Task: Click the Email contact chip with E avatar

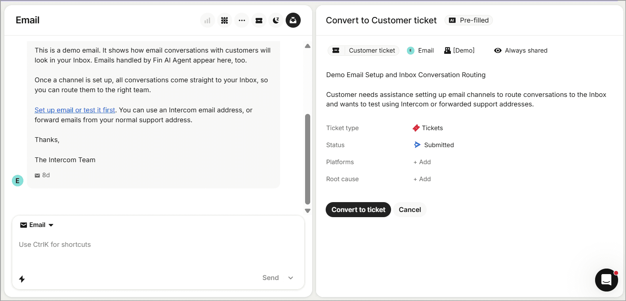Action: click(420, 51)
